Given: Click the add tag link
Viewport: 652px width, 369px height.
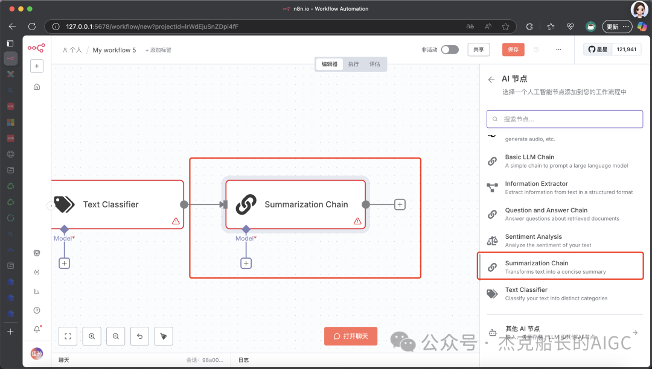Looking at the screenshot, I should pyautogui.click(x=158, y=50).
